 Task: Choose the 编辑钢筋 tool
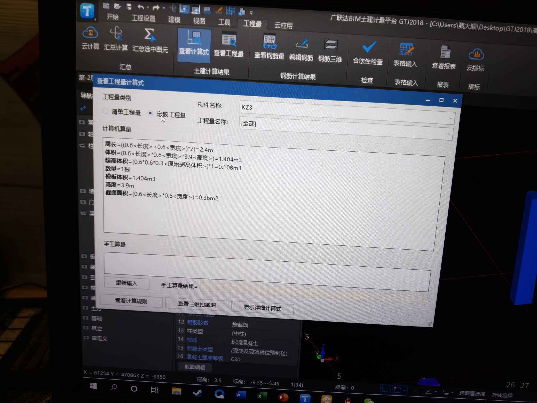(x=301, y=50)
